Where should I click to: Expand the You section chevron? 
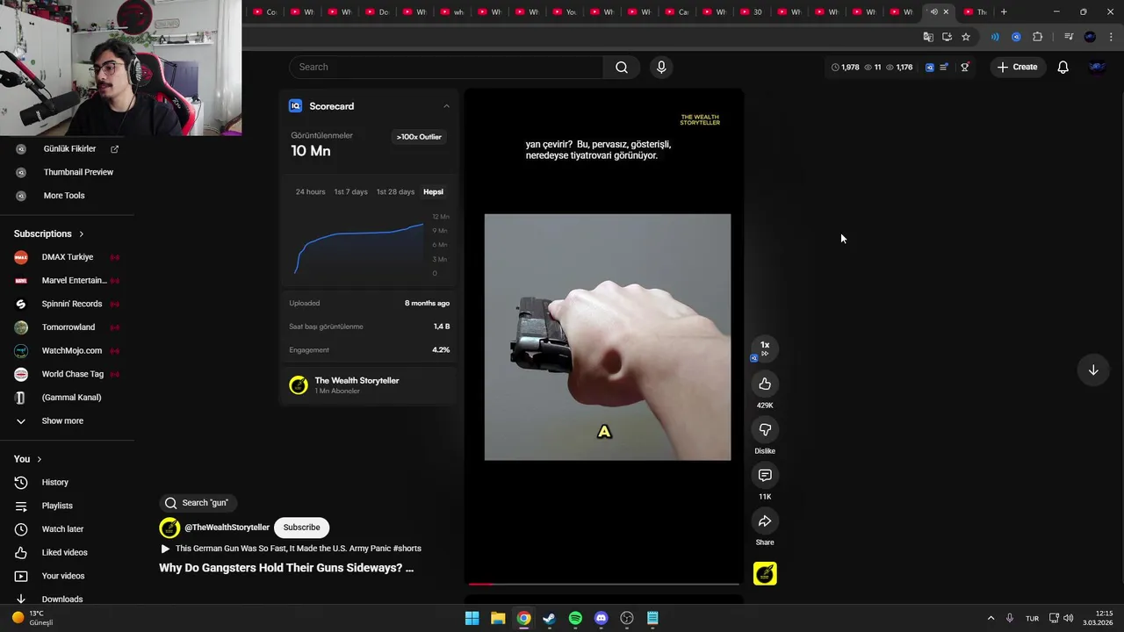(39, 459)
